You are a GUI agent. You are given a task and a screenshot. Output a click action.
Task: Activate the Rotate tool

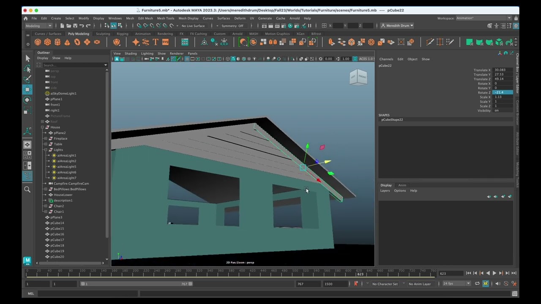click(27, 100)
